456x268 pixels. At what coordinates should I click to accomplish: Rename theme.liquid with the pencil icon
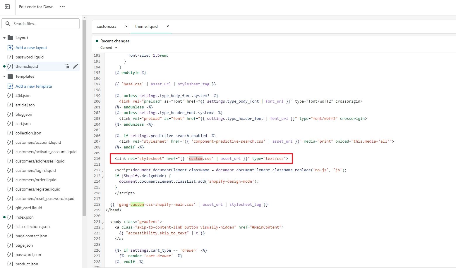coord(76,66)
